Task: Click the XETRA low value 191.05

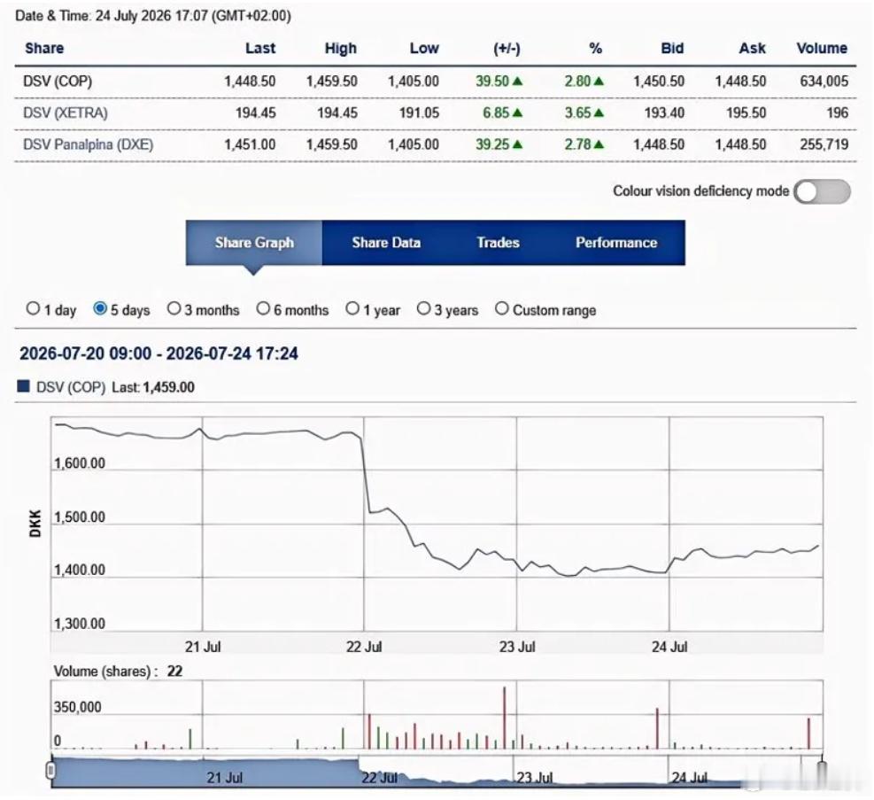Action: point(419,113)
